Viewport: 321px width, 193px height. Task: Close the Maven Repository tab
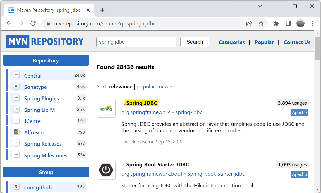(x=88, y=10)
